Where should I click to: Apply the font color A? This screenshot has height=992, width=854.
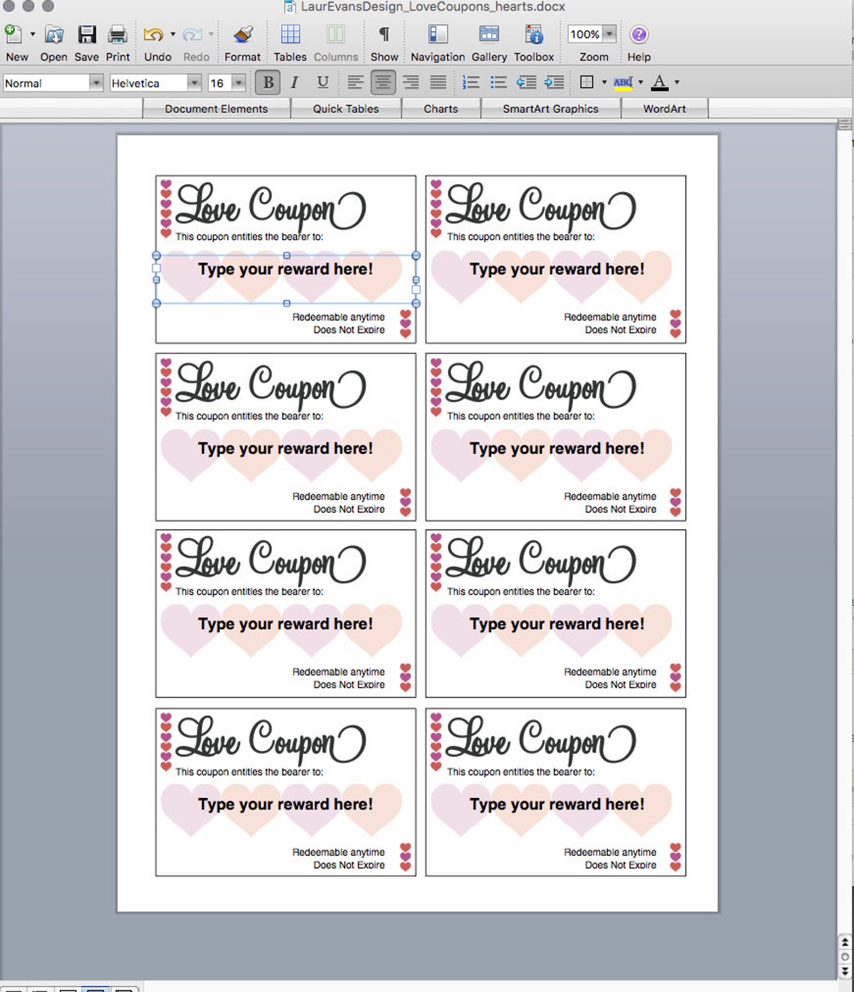[x=659, y=83]
